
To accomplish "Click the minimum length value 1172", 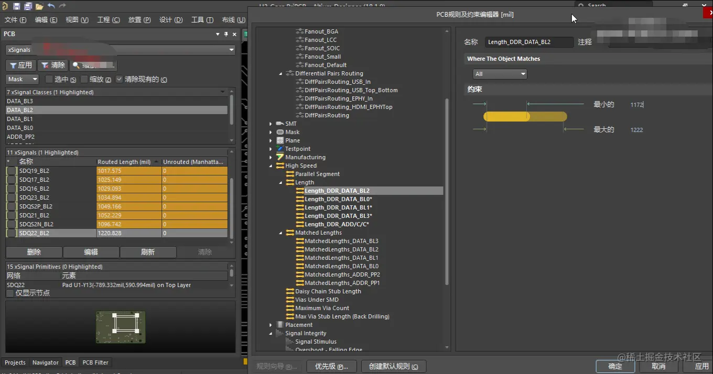I will pos(636,105).
